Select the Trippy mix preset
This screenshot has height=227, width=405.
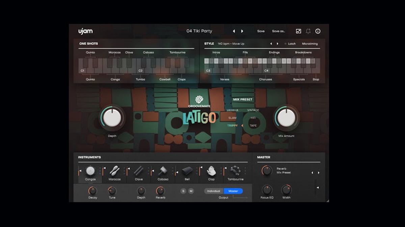point(233,125)
